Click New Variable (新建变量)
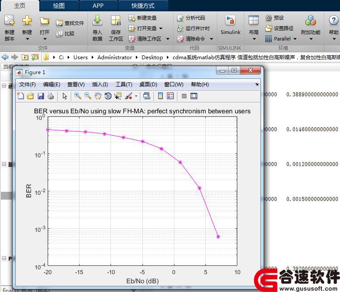The image size is (340, 292). (142, 18)
